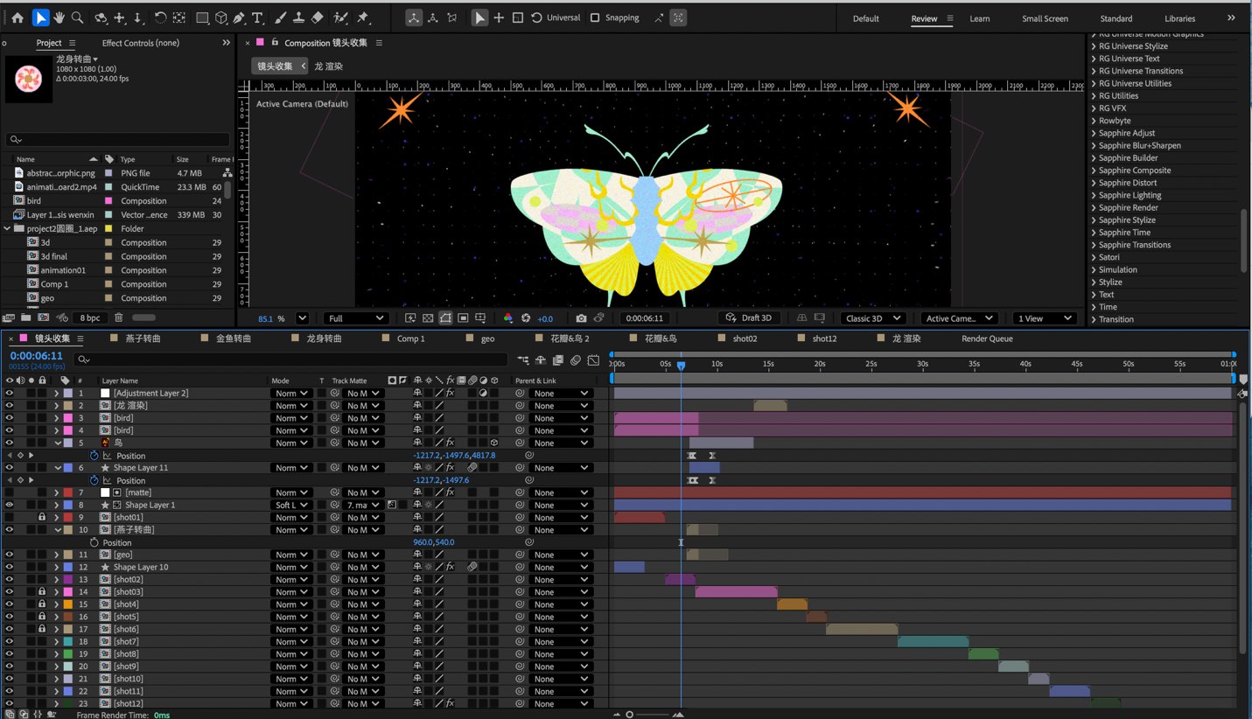Select the Horizontal Type tool

click(x=257, y=17)
